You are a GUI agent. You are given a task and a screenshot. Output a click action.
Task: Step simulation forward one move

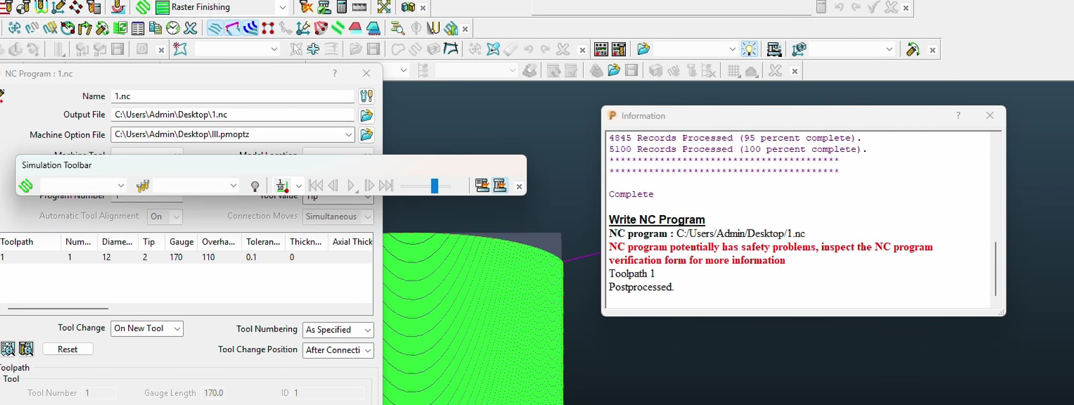coord(370,185)
